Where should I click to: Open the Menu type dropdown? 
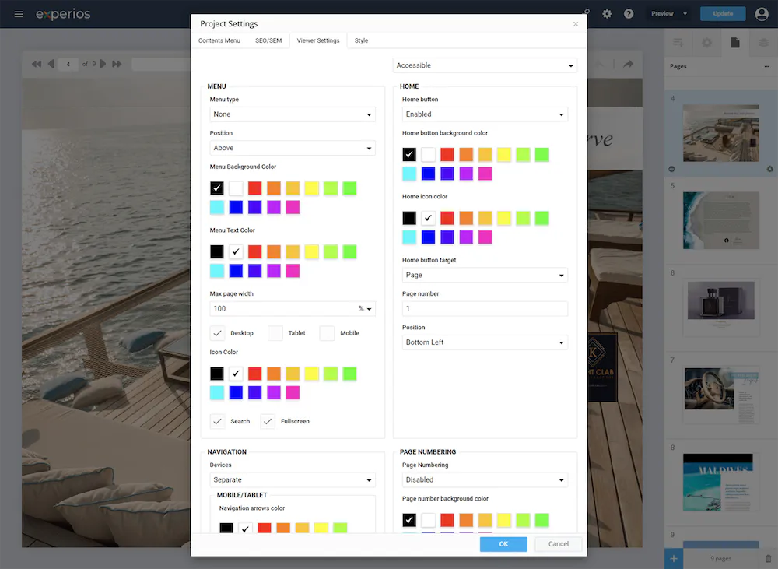(293, 114)
